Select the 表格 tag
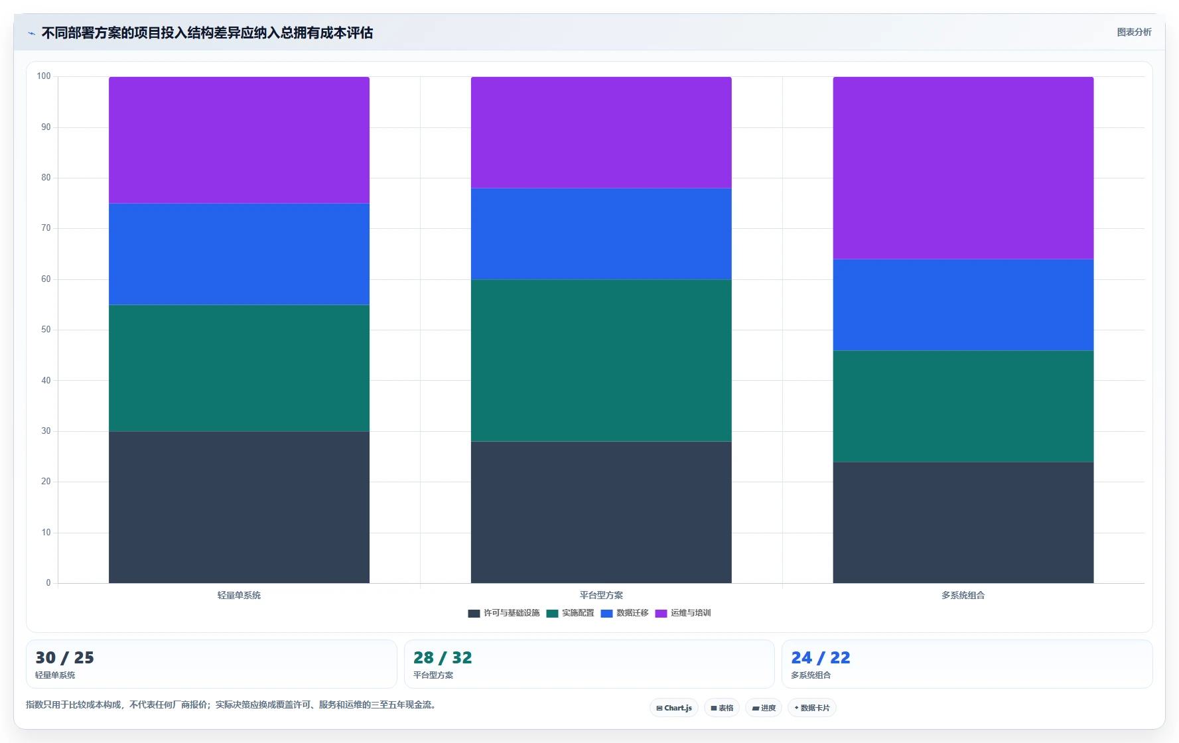 (722, 708)
